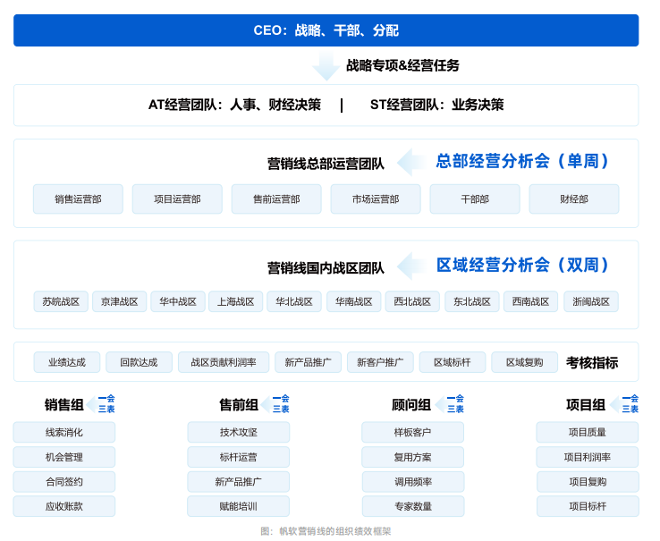Image resolution: width=660 pixels, height=541 pixels.
Task: Choose the 区域标杆 indicator
Action: pyautogui.click(x=453, y=362)
